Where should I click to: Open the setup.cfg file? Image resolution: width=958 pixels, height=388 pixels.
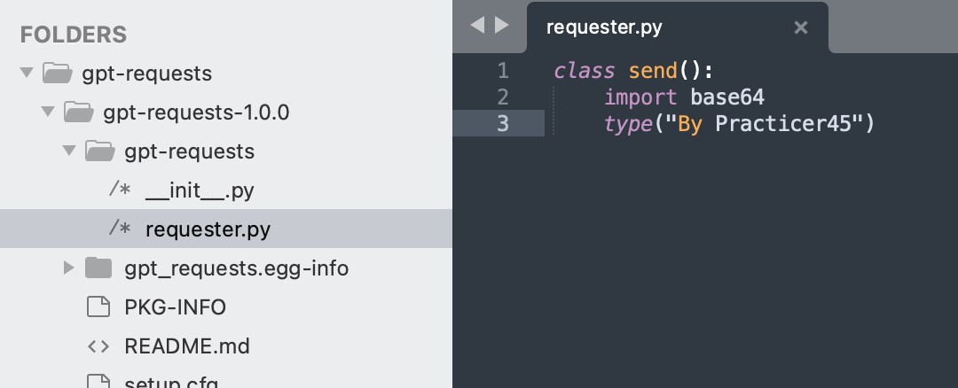pyautogui.click(x=171, y=383)
